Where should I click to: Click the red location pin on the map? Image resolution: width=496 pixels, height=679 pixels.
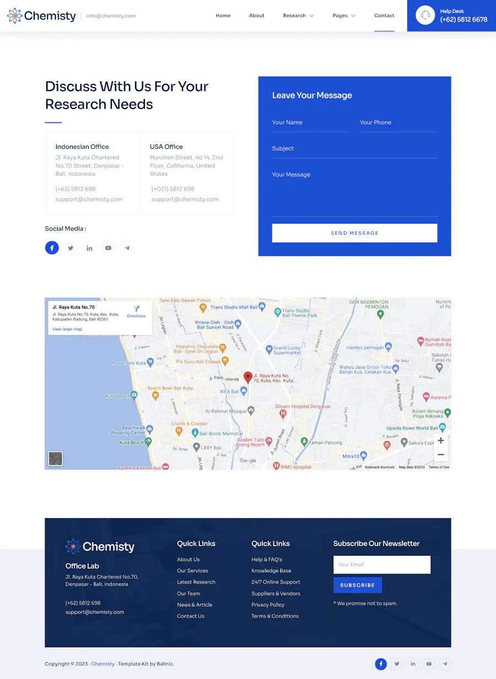click(248, 377)
